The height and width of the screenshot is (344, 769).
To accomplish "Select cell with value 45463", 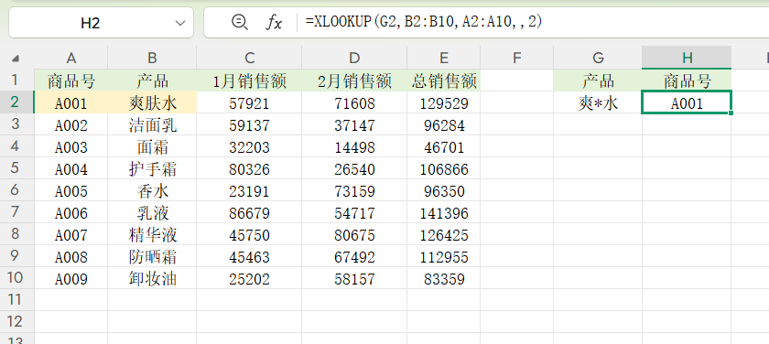I will pos(249,256).
